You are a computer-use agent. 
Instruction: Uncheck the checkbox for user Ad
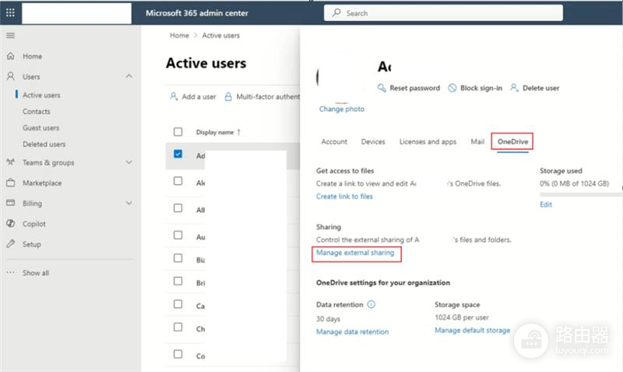pos(178,154)
